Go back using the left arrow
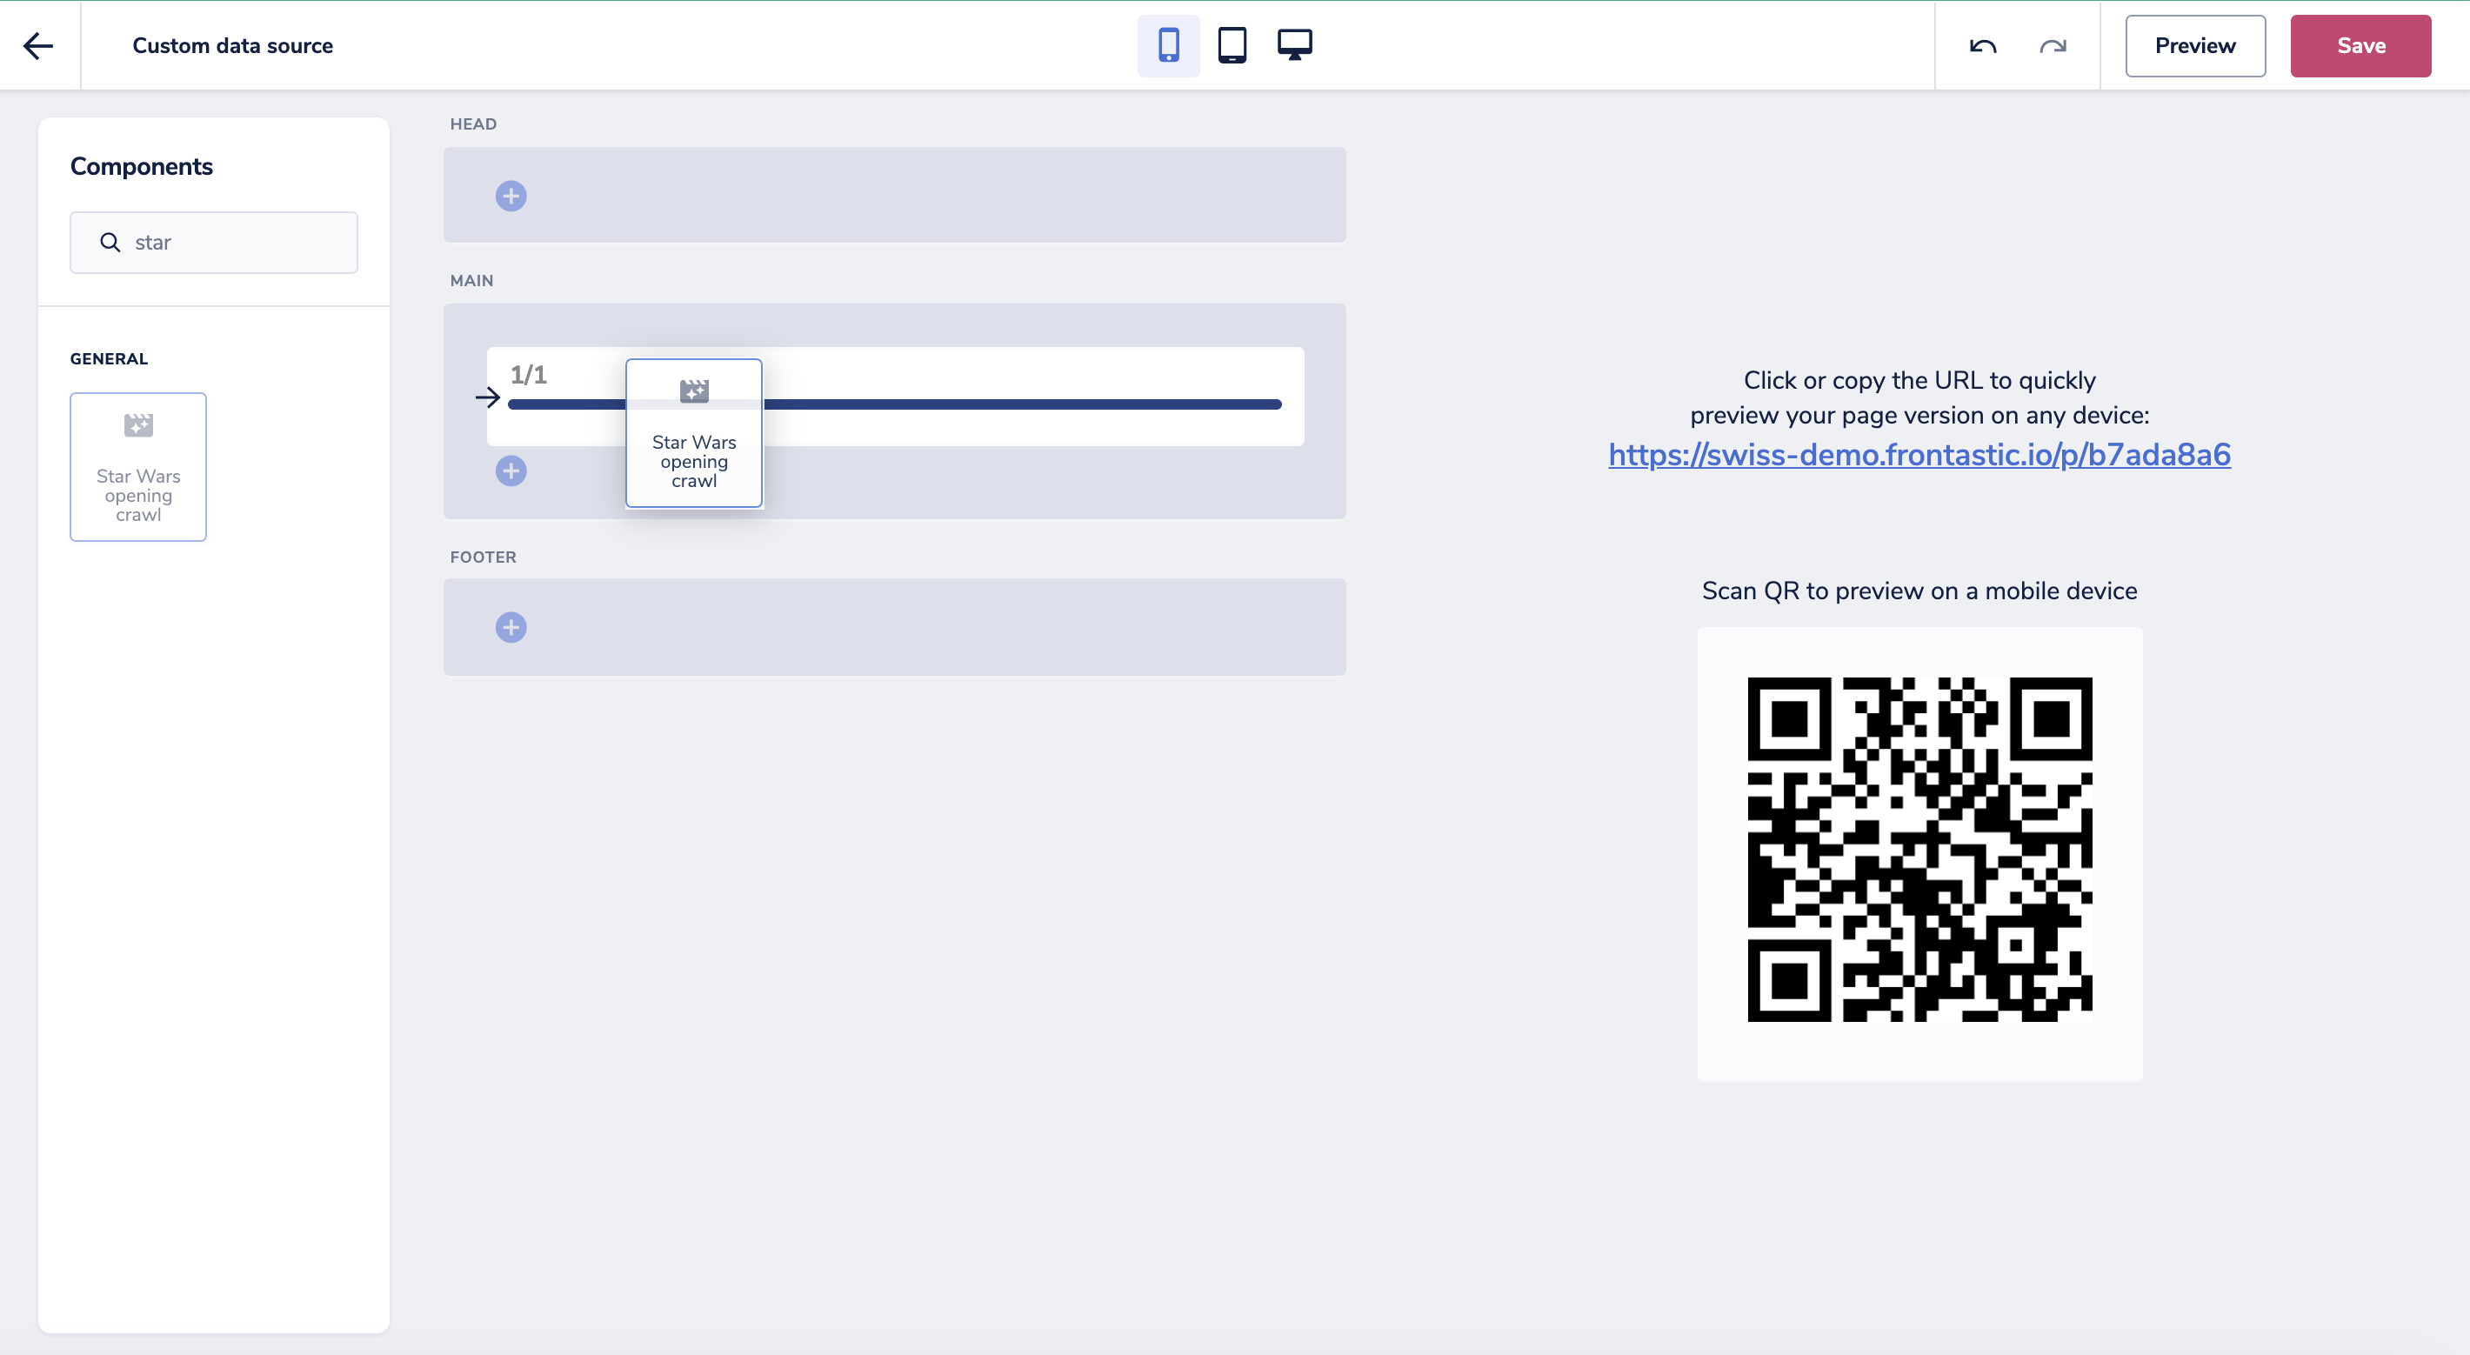Image resolution: width=2470 pixels, height=1355 pixels. [38, 46]
